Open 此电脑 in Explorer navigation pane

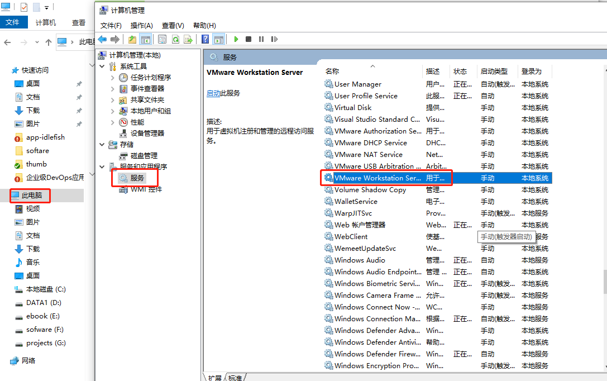(x=32, y=195)
